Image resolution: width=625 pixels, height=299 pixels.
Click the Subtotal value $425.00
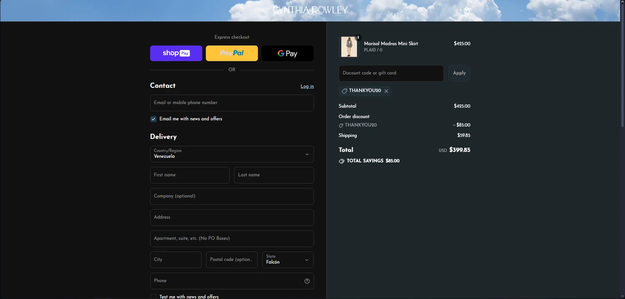click(462, 106)
